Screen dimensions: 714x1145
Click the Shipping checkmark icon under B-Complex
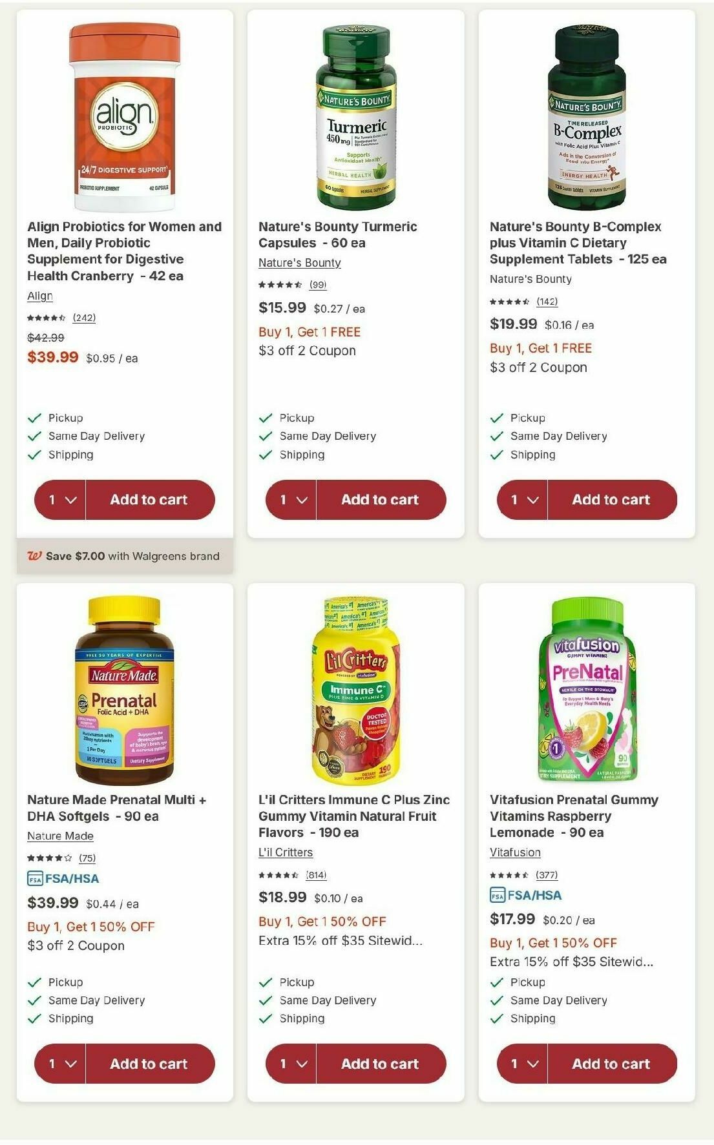pyautogui.click(x=496, y=454)
